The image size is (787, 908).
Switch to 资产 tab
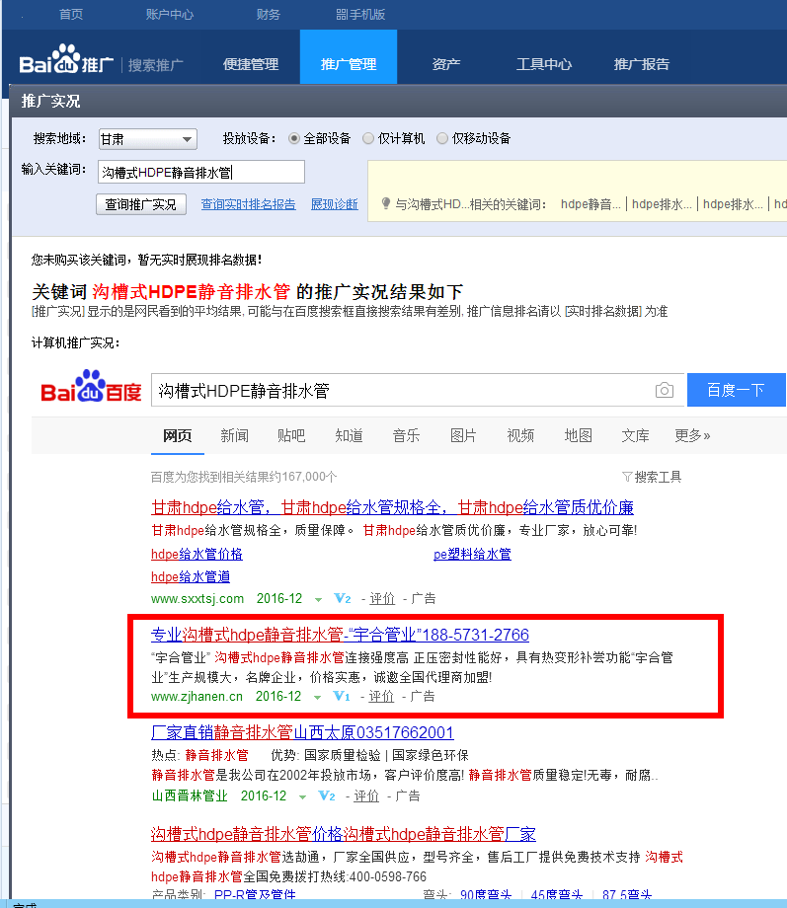445,64
